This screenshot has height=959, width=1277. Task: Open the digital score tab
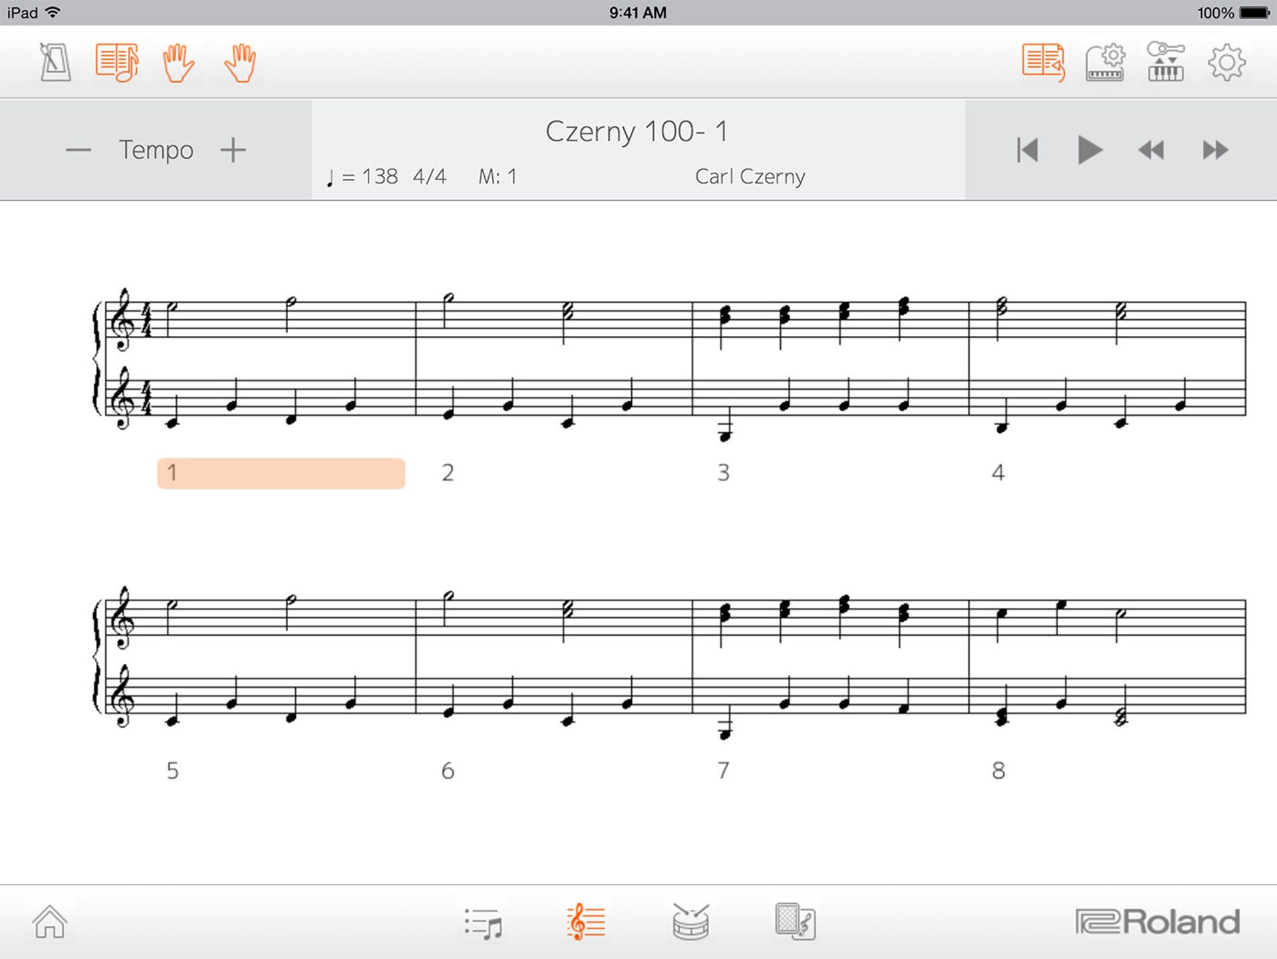point(586,922)
